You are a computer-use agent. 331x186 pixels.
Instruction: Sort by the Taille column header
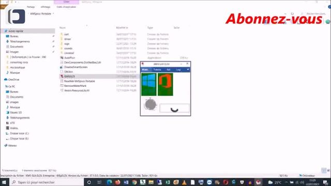pyautogui.click(x=177, y=27)
